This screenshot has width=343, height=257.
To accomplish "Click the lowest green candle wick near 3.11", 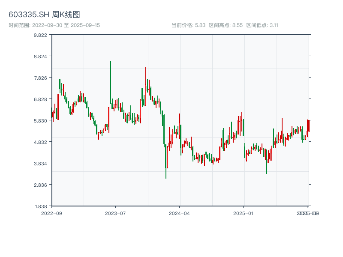I will pyautogui.click(x=166, y=171).
